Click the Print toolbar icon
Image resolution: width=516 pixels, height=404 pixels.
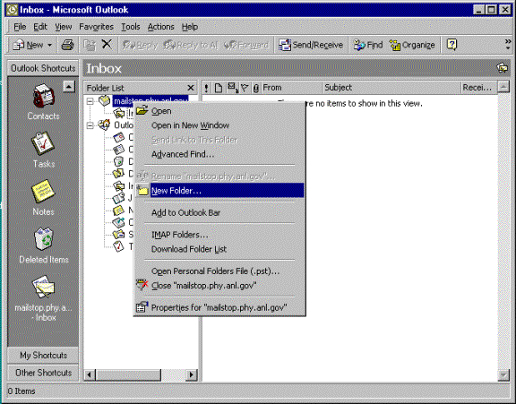tap(67, 45)
